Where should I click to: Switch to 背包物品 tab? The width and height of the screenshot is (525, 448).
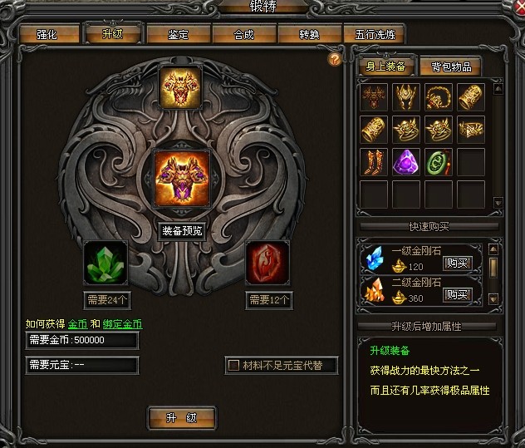pyautogui.click(x=451, y=66)
